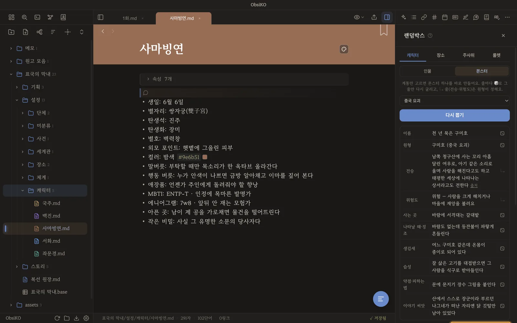Reroll the 사는 곳 field dice icon
517x323 pixels.
[502, 215]
